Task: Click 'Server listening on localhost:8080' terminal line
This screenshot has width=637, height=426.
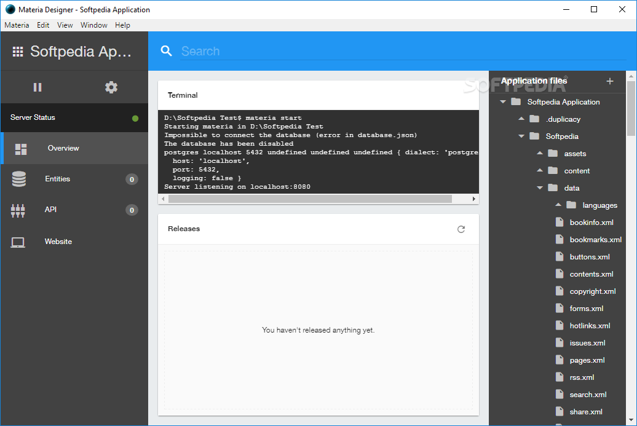Action: (x=237, y=187)
